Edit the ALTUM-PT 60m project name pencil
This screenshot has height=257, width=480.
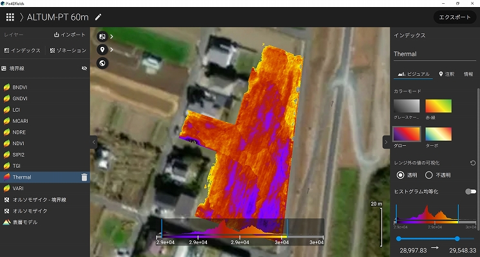click(98, 17)
